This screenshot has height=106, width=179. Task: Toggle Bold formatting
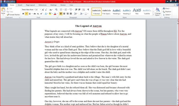(x=23, y=14)
